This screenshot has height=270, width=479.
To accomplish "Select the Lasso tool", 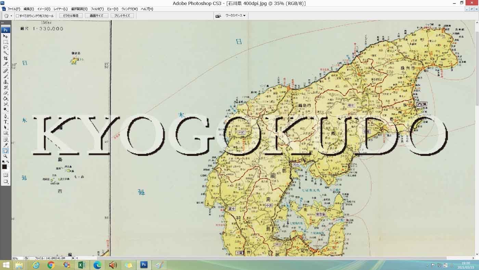I will tap(5, 47).
